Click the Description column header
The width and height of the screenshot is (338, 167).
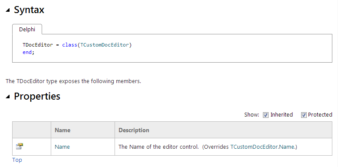[134, 130]
